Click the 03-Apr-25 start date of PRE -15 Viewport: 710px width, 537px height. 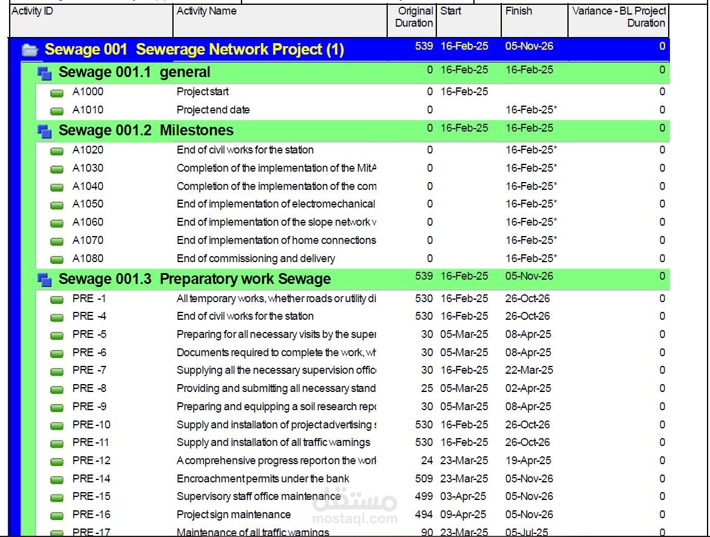pyautogui.click(x=463, y=497)
